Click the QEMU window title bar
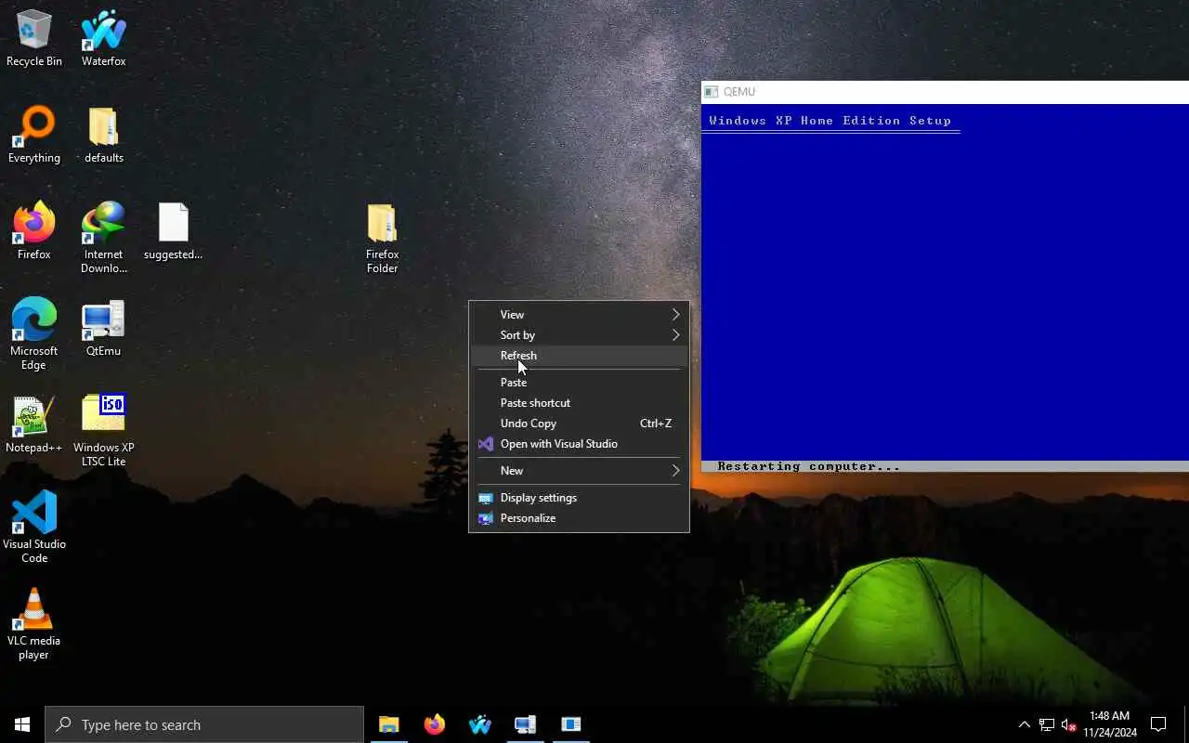The height and width of the screenshot is (743, 1189). [x=945, y=92]
